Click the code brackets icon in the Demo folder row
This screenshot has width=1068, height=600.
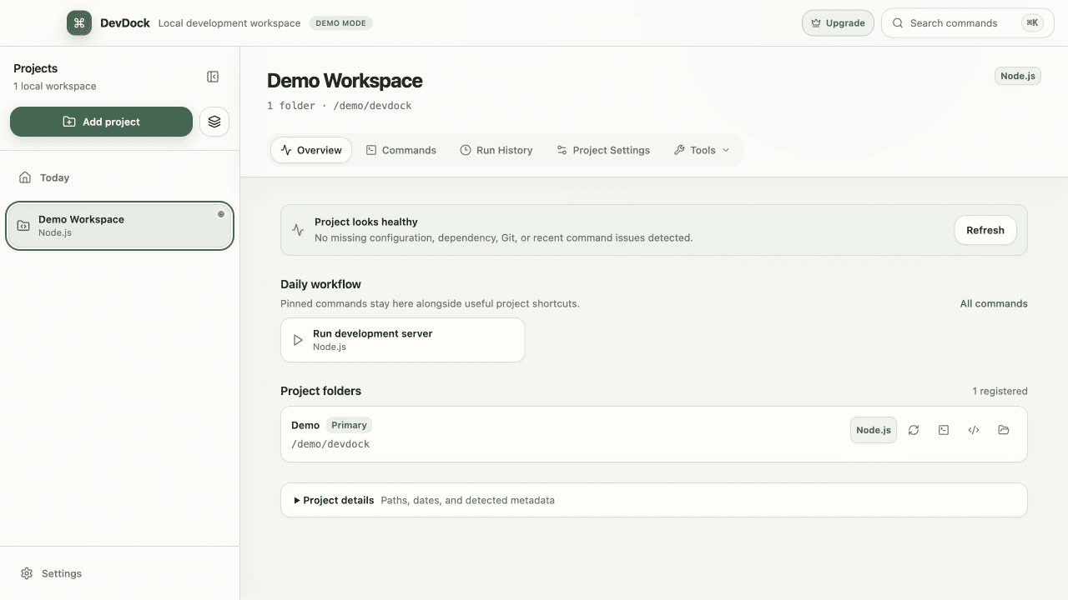tap(974, 430)
